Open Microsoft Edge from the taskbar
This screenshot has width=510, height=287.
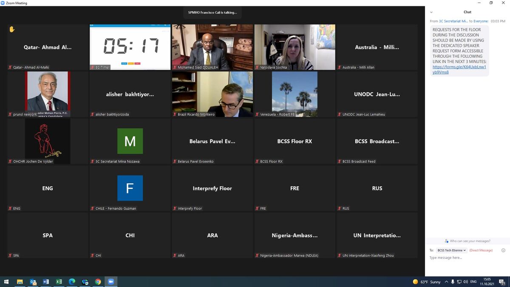[72, 282]
